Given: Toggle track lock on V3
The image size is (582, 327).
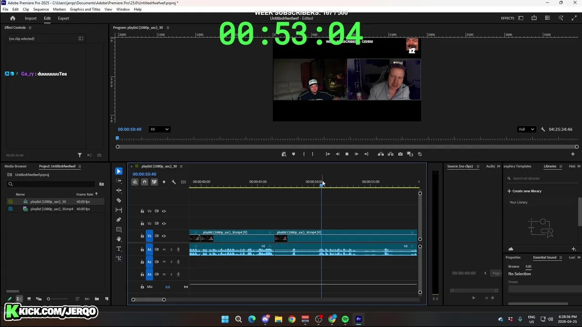Looking at the screenshot, I should click(142, 211).
